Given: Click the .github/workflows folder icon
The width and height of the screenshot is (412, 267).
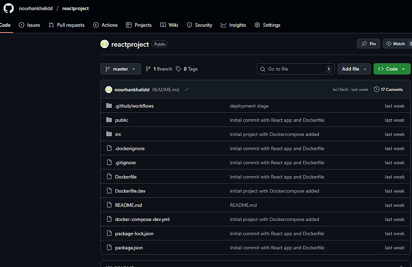Looking at the screenshot, I should coord(109,106).
